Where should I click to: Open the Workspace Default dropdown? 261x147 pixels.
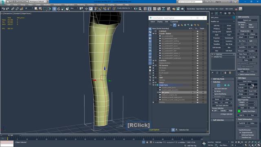pos(38,2)
